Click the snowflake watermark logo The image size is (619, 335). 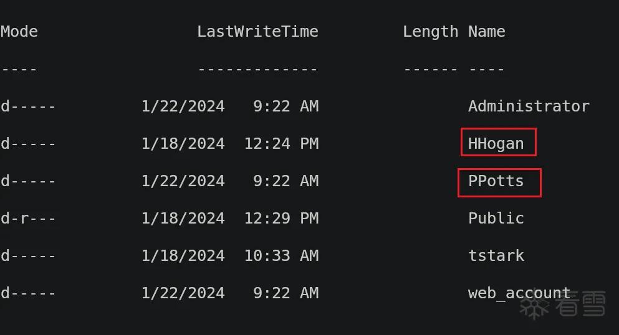(x=534, y=304)
